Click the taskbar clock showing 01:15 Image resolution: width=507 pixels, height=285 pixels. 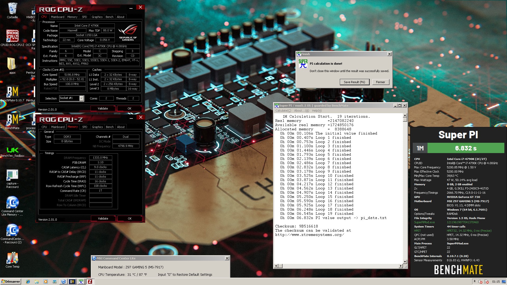[x=496, y=282]
